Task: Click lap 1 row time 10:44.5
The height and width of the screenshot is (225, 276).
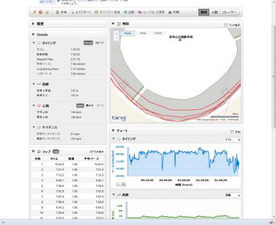Action: pyautogui.click(x=59, y=164)
